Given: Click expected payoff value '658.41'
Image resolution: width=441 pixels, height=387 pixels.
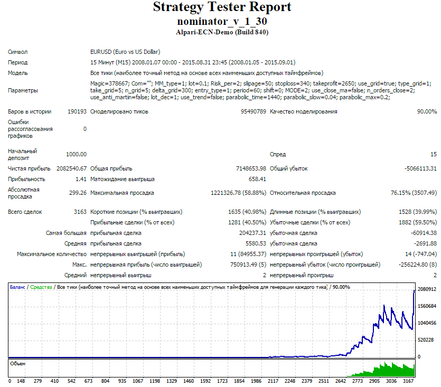Looking at the screenshot, I should pyautogui.click(x=257, y=180).
